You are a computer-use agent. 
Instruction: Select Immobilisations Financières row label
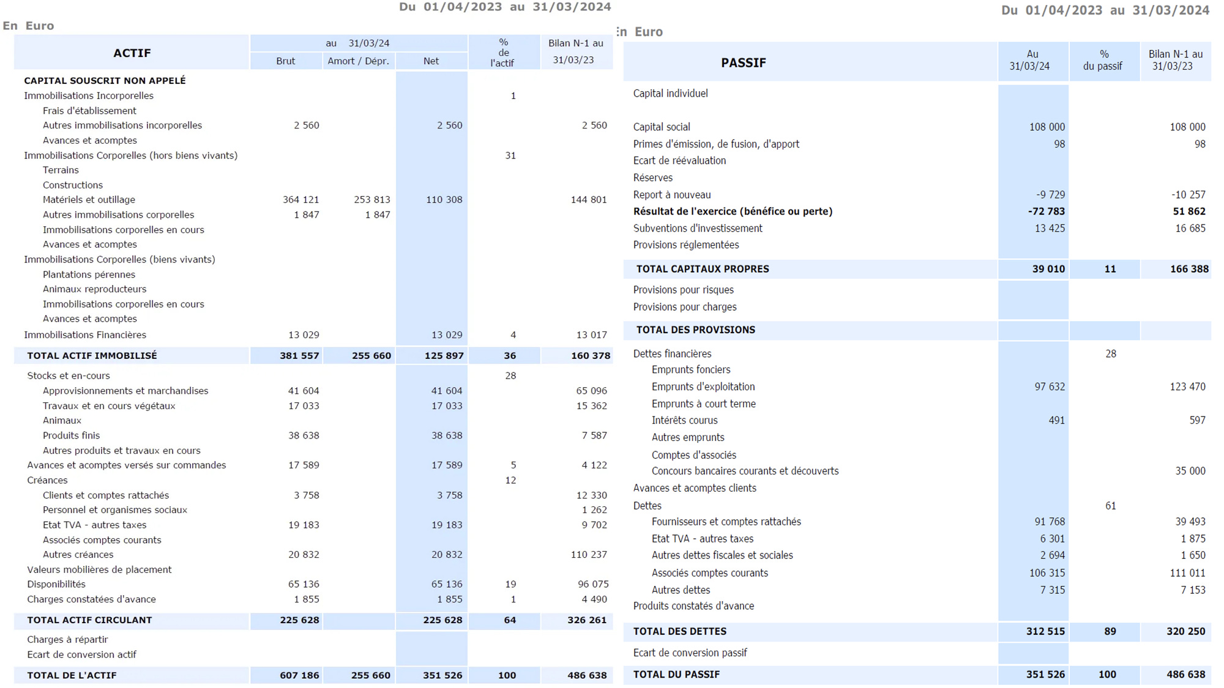coord(85,335)
